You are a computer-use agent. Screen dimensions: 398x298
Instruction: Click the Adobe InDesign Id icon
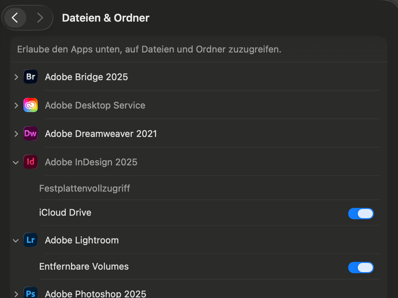(x=31, y=162)
